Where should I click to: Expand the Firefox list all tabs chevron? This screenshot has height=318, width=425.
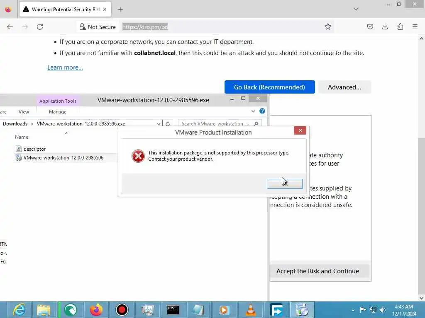click(x=356, y=9)
